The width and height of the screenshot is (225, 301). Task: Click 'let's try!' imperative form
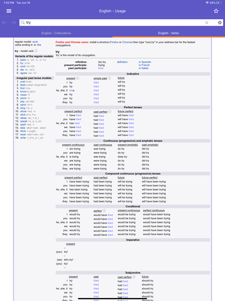[x=68, y=260]
